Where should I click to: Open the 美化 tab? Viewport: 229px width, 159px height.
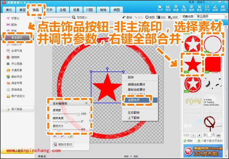click(x=9, y=10)
